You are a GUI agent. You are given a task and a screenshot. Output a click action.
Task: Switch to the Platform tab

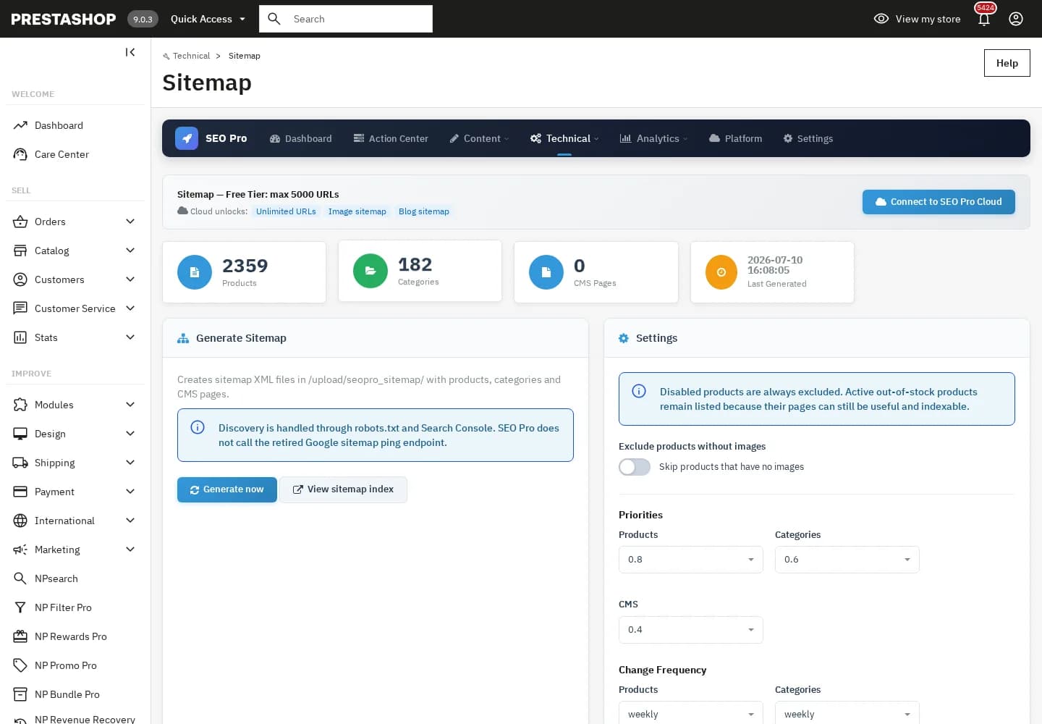pyautogui.click(x=735, y=138)
